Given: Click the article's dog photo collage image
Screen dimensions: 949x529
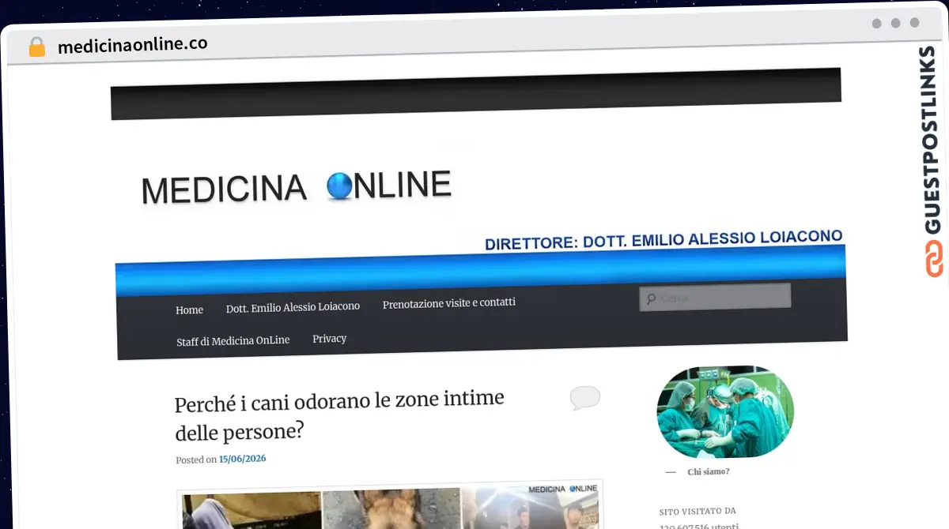Looking at the screenshot, I should click(390, 505).
